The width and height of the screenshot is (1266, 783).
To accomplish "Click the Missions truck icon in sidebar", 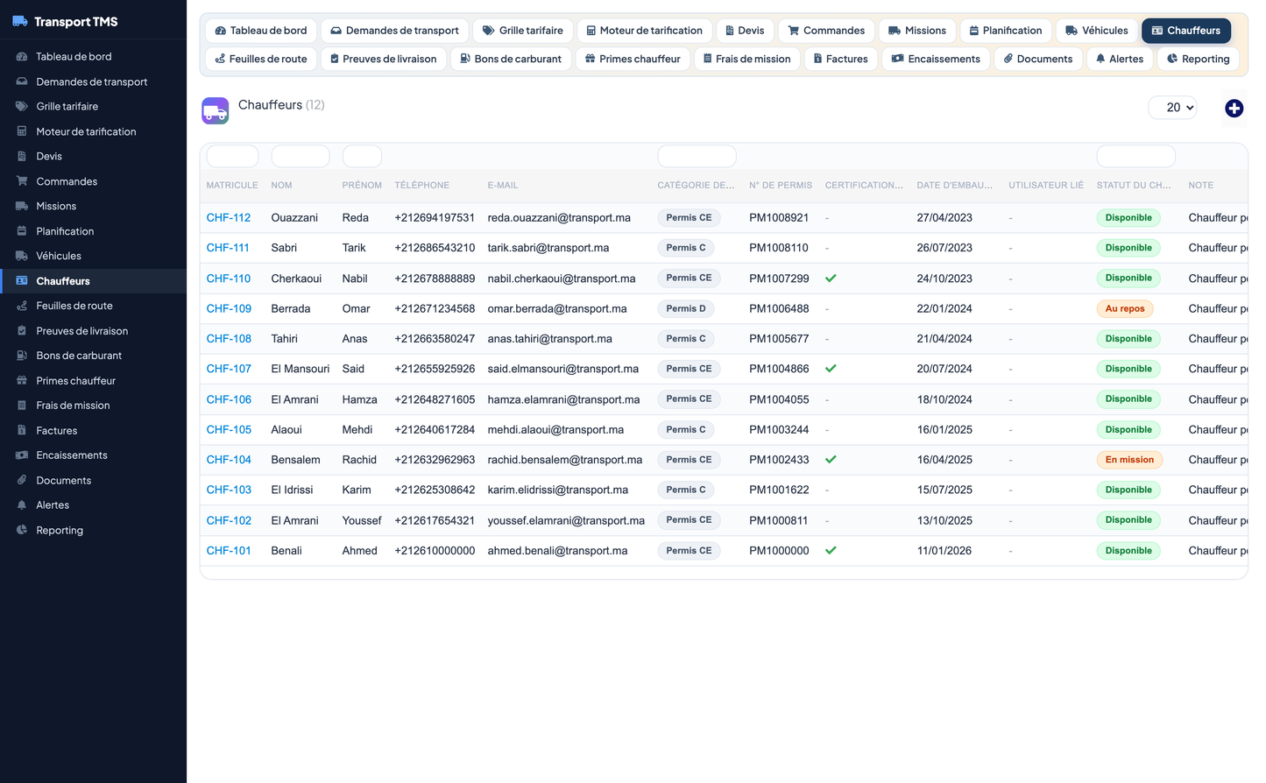I will 22,206.
